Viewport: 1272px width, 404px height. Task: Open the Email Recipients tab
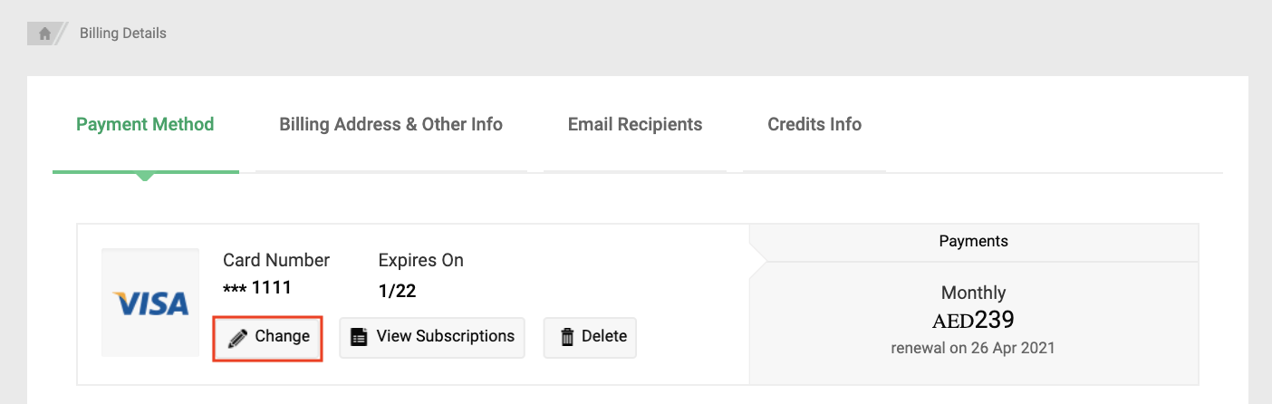tap(635, 124)
